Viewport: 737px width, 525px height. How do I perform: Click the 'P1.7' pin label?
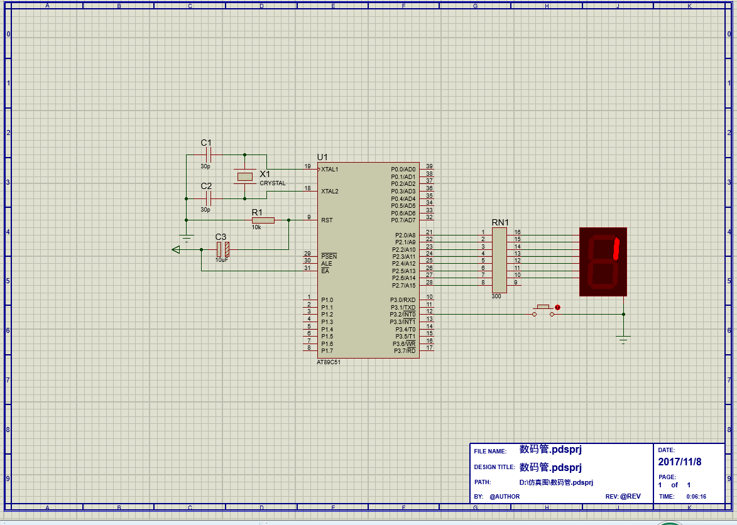click(327, 351)
